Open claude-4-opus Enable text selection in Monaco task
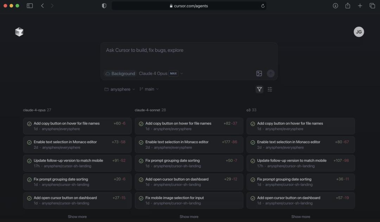Screen dimensions: 380x222 77,145
